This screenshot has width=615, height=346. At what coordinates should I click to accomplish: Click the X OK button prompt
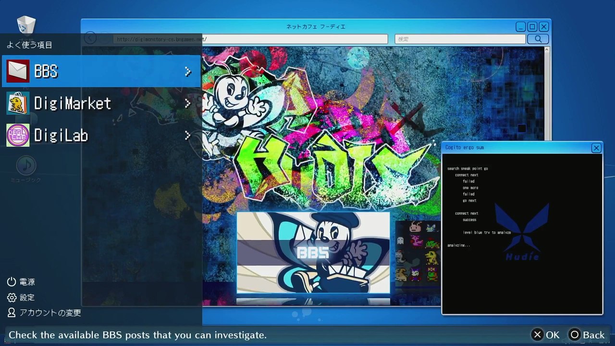click(x=545, y=335)
